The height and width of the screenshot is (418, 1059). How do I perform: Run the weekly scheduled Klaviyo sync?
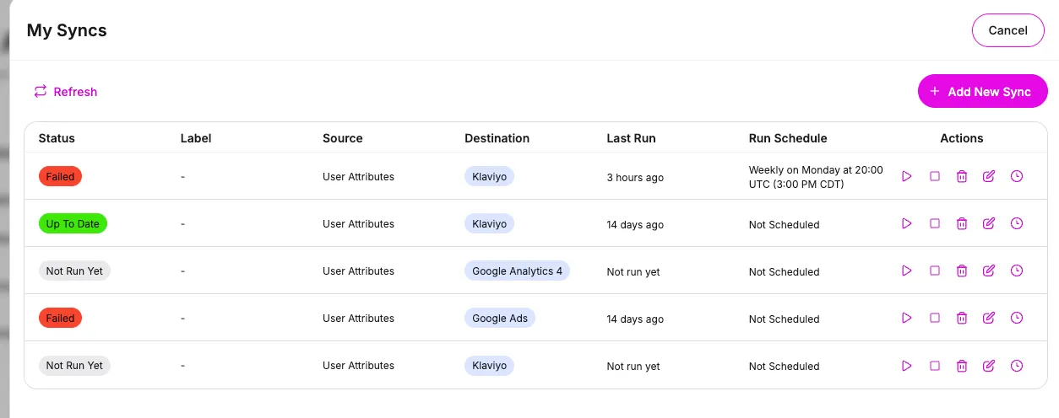pyautogui.click(x=907, y=176)
